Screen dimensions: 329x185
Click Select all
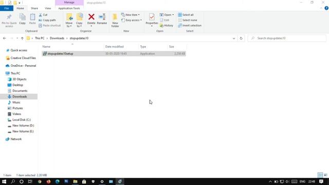click(186, 15)
